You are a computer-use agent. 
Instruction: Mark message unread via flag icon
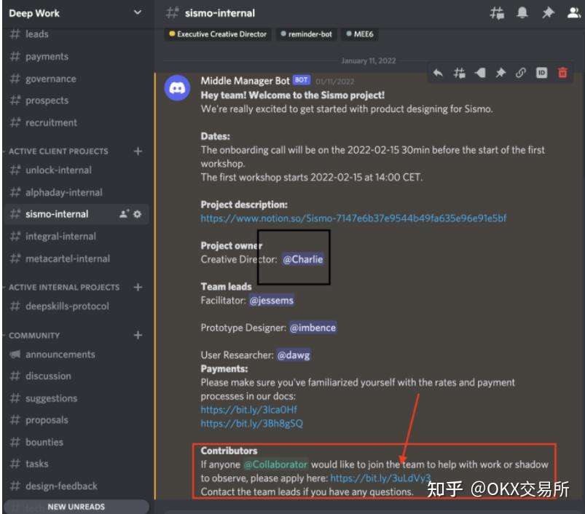(480, 73)
